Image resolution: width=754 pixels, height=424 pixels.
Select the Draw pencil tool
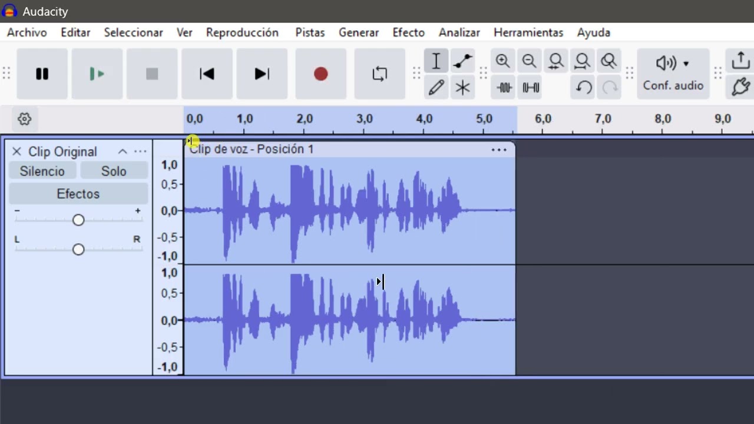tap(436, 88)
